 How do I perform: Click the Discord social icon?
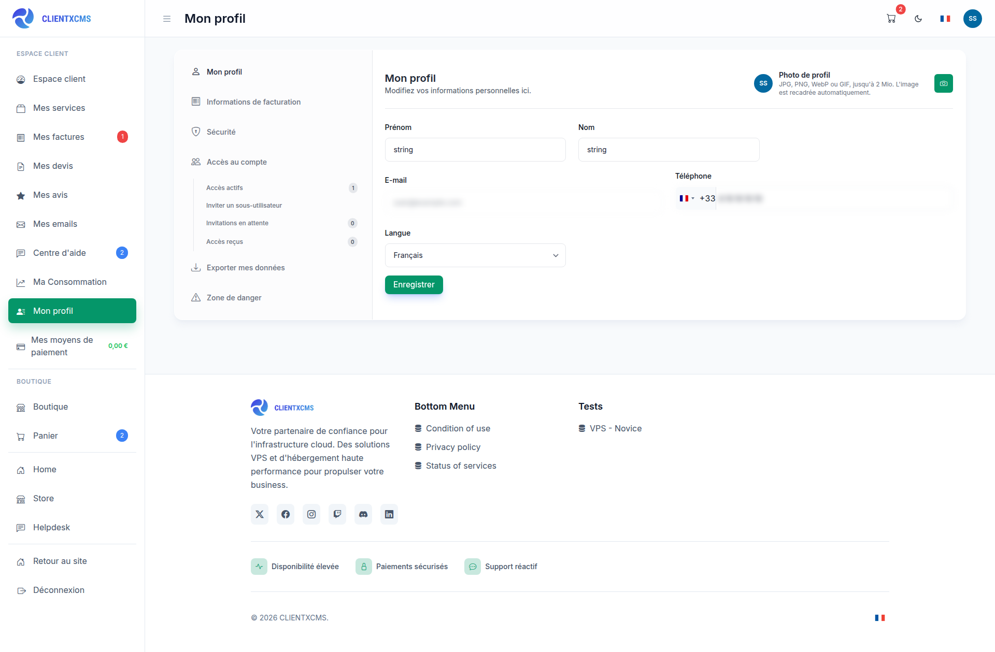click(x=363, y=514)
